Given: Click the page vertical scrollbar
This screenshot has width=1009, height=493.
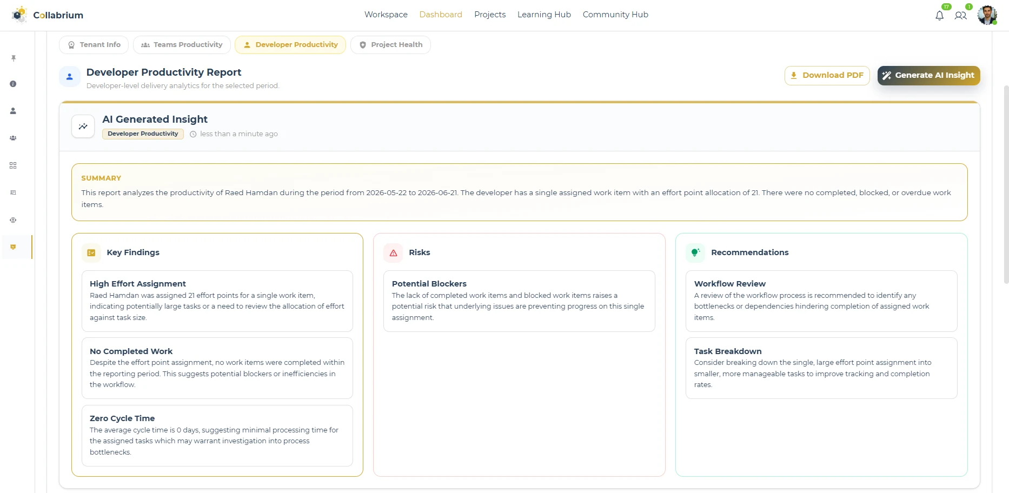Looking at the screenshot, I should click(x=1006, y=184).
